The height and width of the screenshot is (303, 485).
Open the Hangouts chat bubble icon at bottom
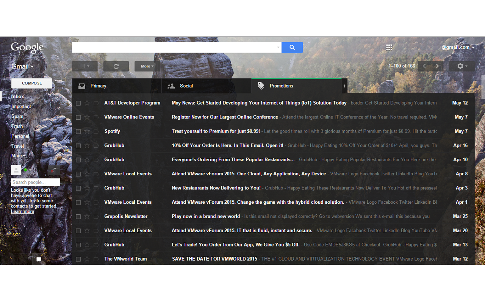39,259
